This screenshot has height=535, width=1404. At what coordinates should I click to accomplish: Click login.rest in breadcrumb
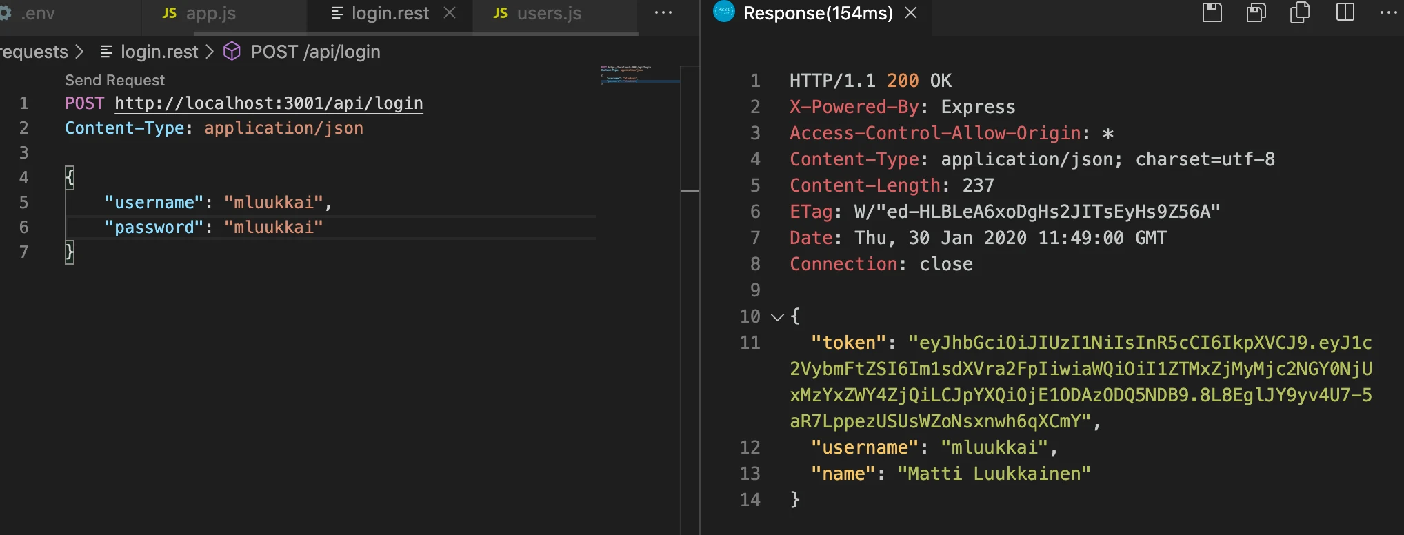(159, 52)
